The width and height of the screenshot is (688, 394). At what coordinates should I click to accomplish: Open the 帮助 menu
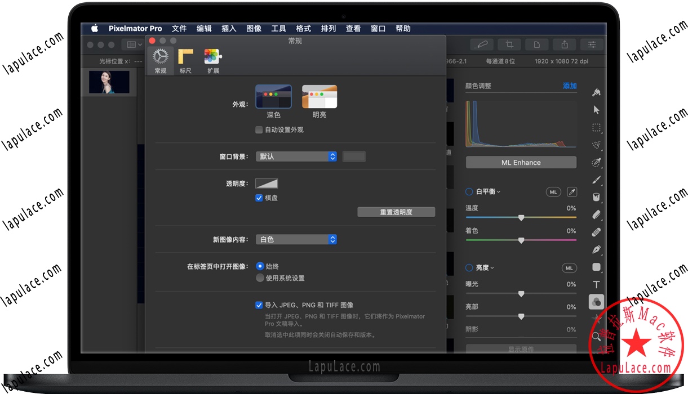403,28
